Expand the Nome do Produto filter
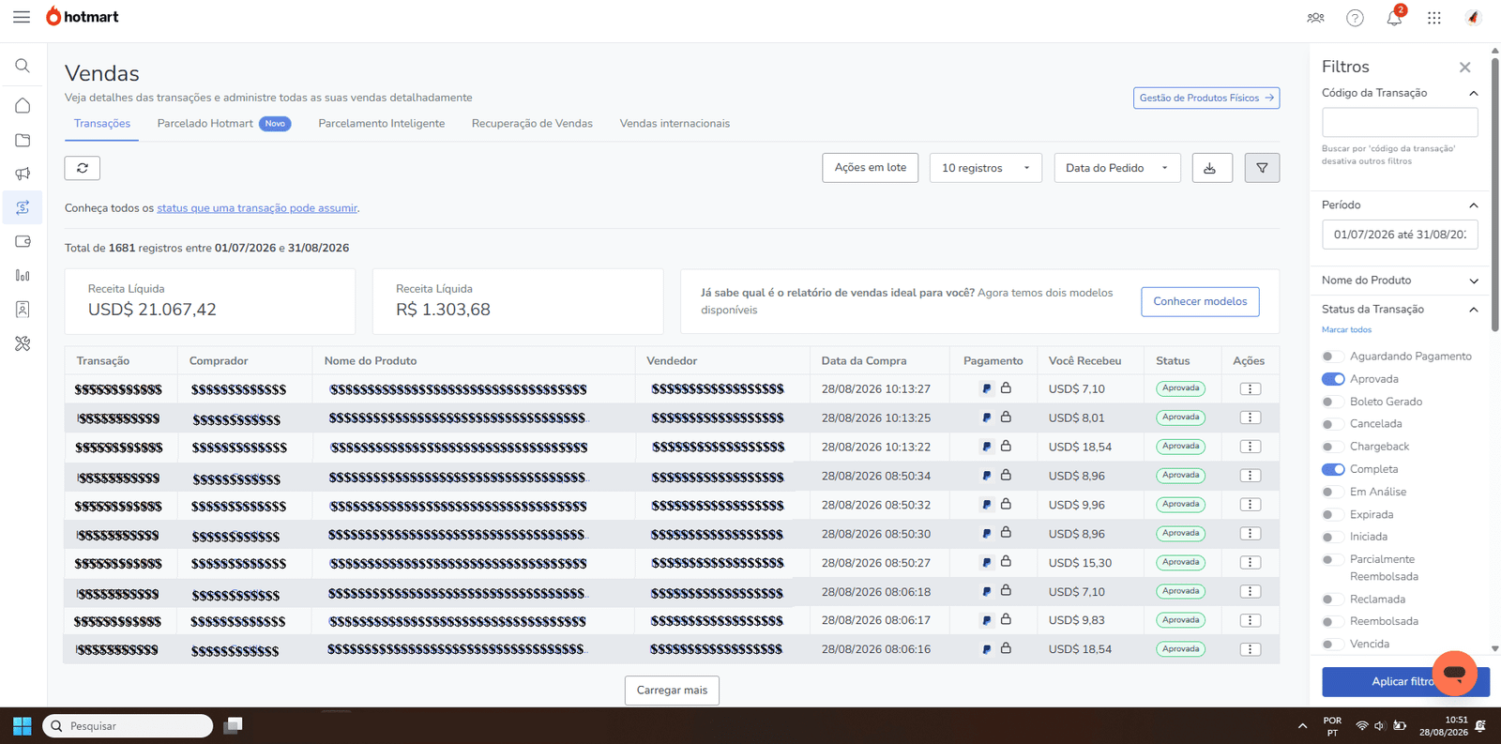 (1473, 281)
